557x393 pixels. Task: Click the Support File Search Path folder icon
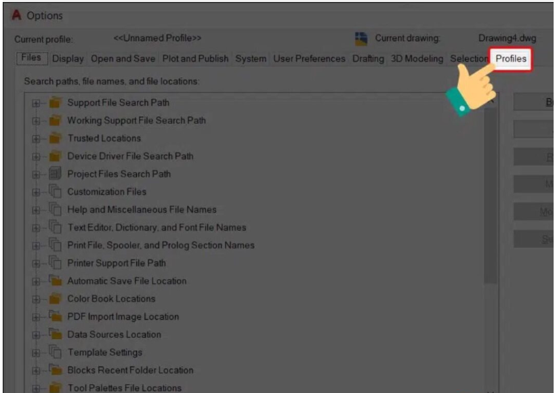55,103
